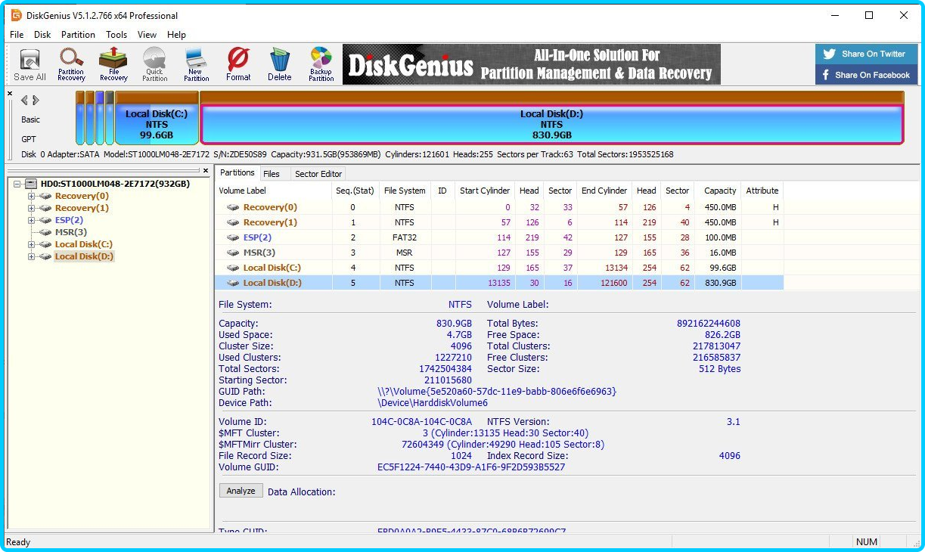Image resolution: width=925 pixels, height=552 pixels.
Task: Share On Twitter button
Action: [866, 54]
